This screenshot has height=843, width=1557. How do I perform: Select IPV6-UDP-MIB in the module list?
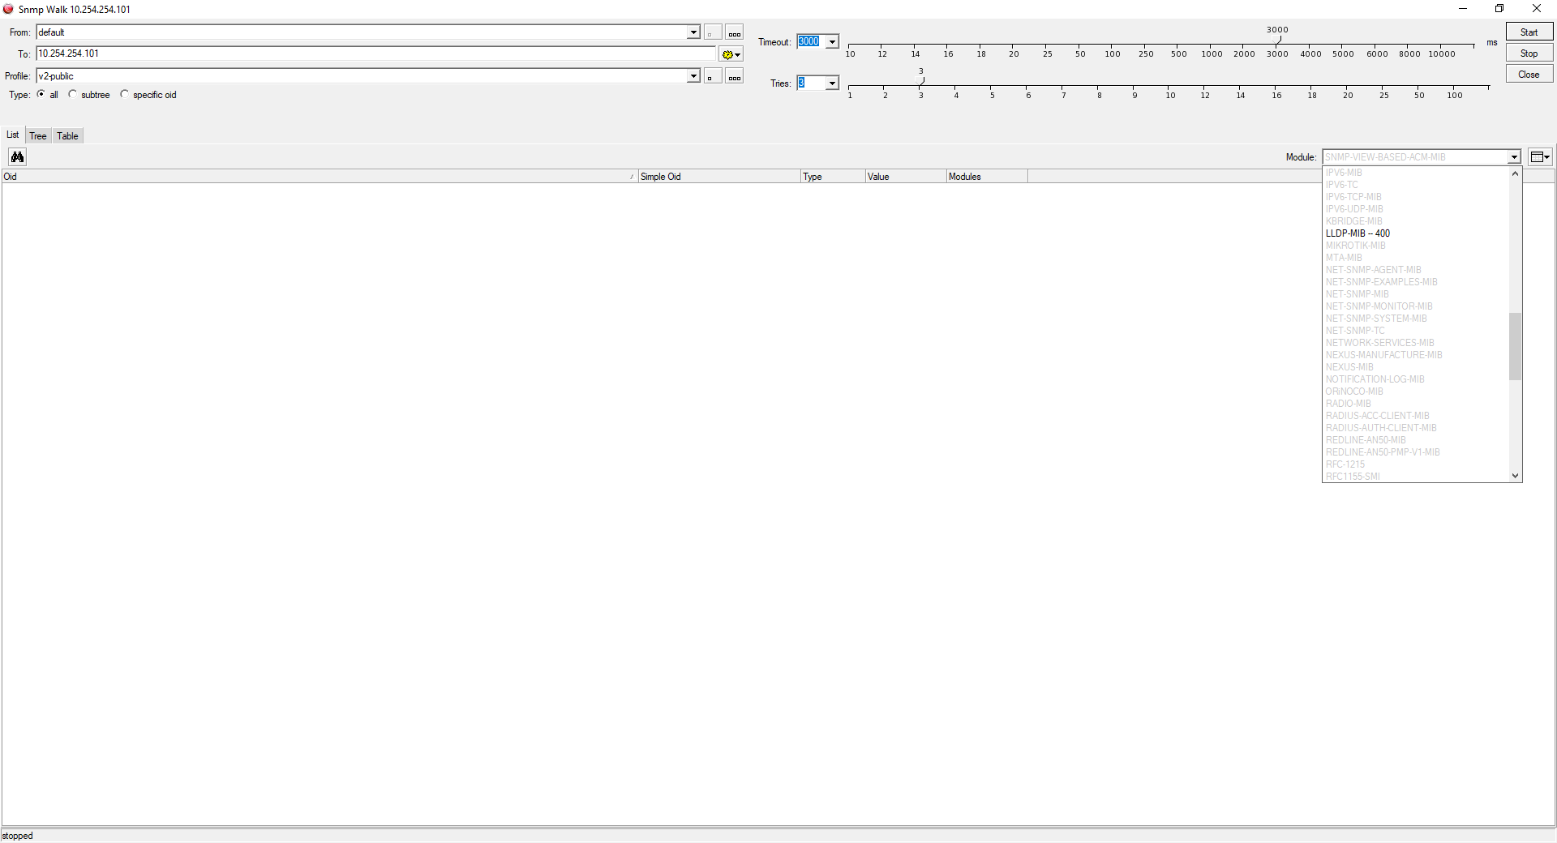click(1354, 209)
